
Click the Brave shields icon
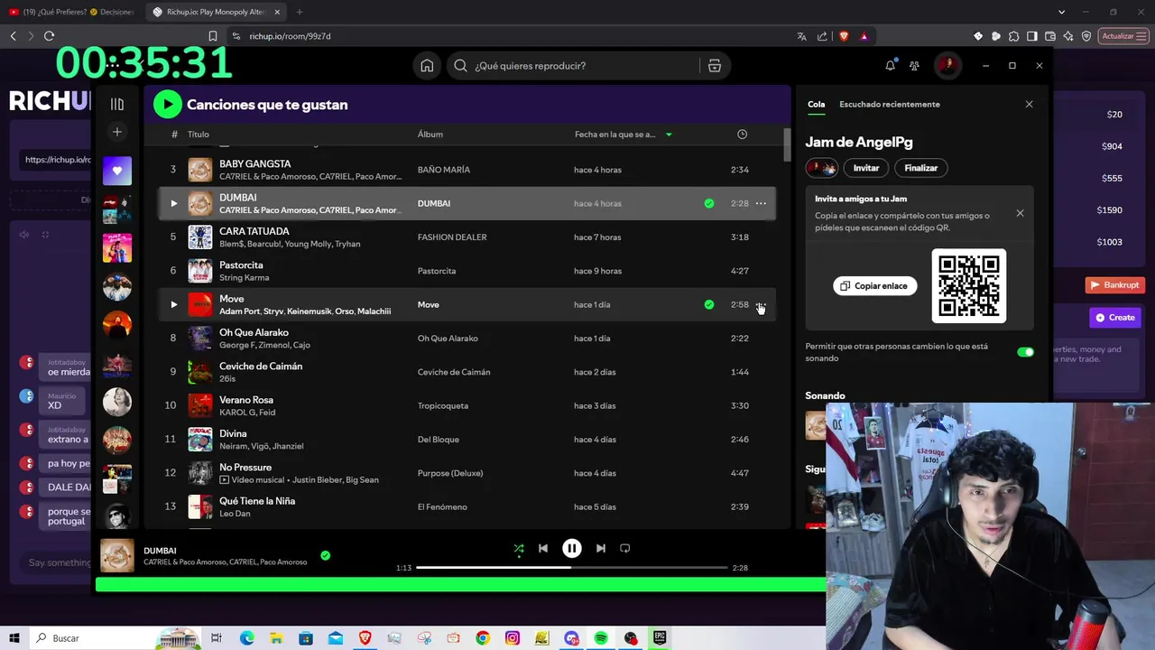click(x=844, y=36)
